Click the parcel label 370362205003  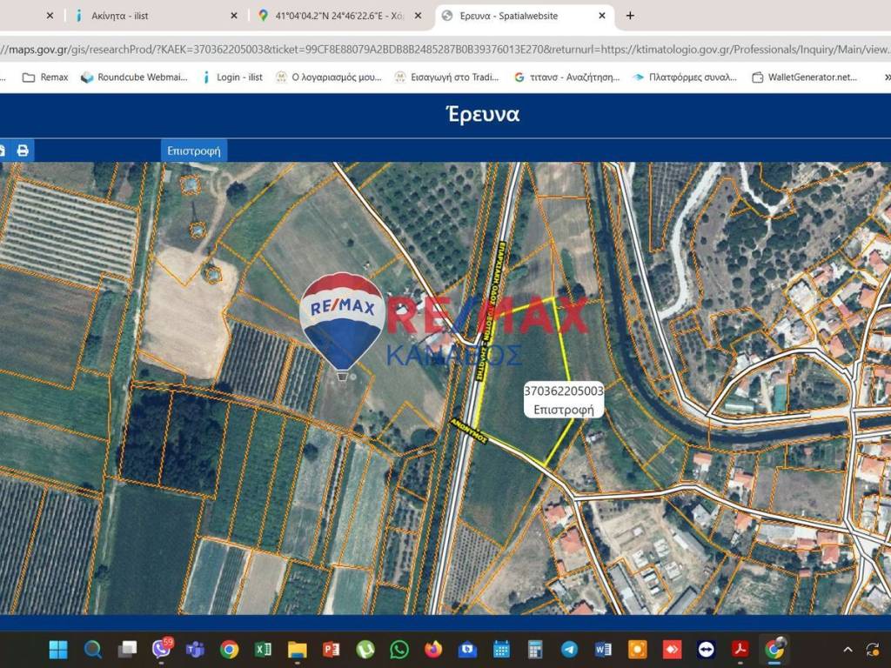[563, 391]
